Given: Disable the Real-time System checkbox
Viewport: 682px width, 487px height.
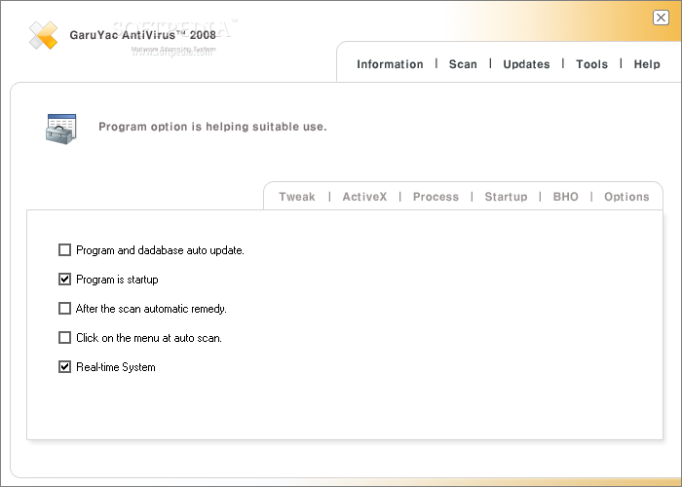Looking at the screenshot, I should [x=65, y=366].
